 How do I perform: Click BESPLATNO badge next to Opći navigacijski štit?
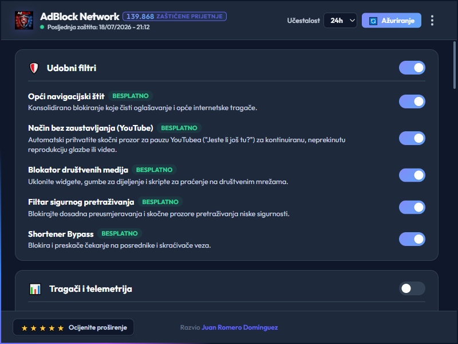(131, 96)
